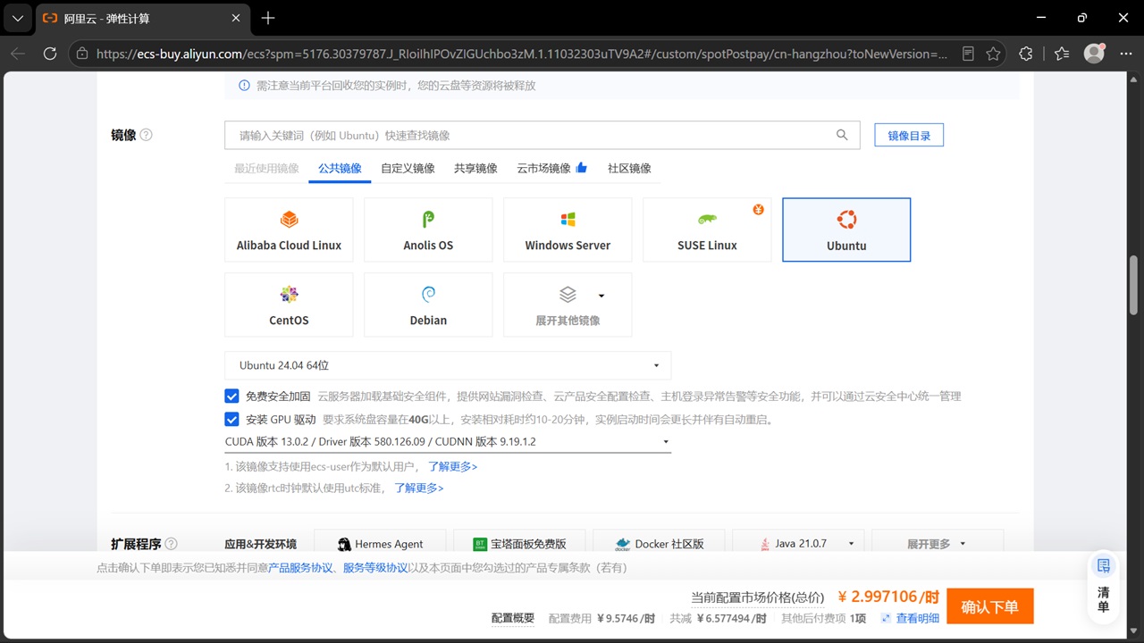Select the Hermes Agent extension
This screenshot has width=1144, height=643.
pos(382,544)
